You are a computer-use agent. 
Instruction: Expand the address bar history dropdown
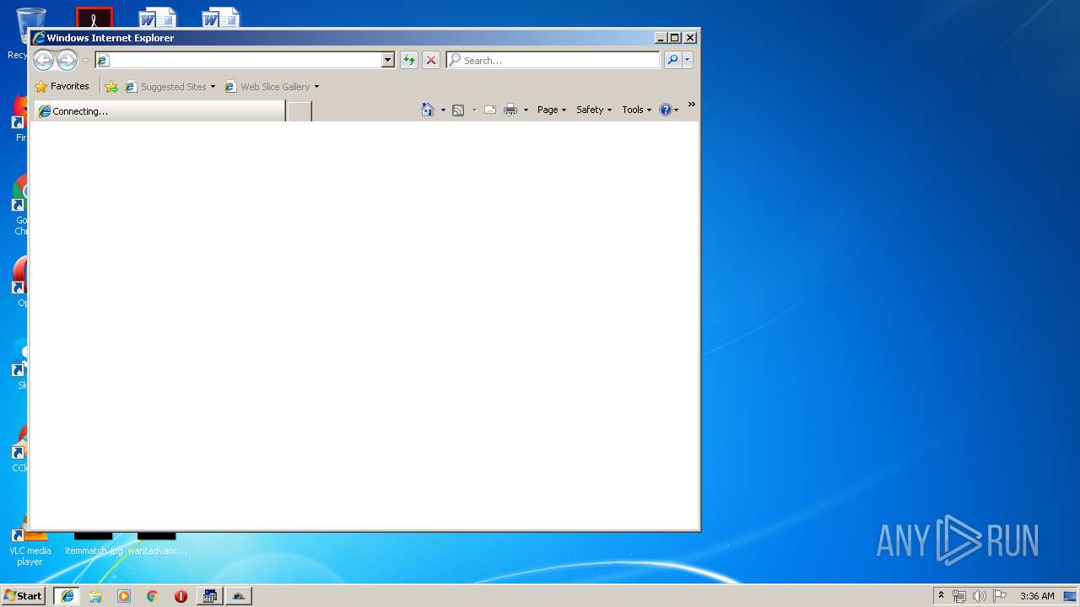(388, 60)
